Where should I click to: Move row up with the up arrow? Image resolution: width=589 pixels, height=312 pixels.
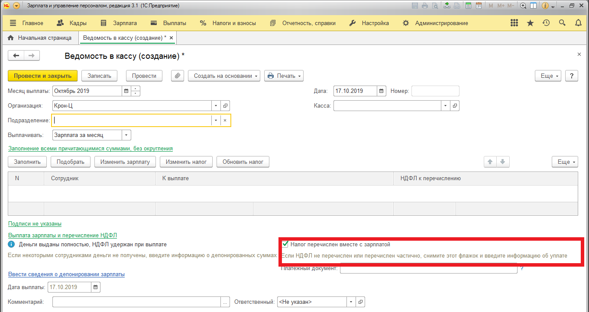[490, 162]
